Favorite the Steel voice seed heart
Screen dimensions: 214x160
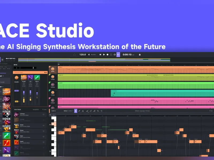[44, 137]
